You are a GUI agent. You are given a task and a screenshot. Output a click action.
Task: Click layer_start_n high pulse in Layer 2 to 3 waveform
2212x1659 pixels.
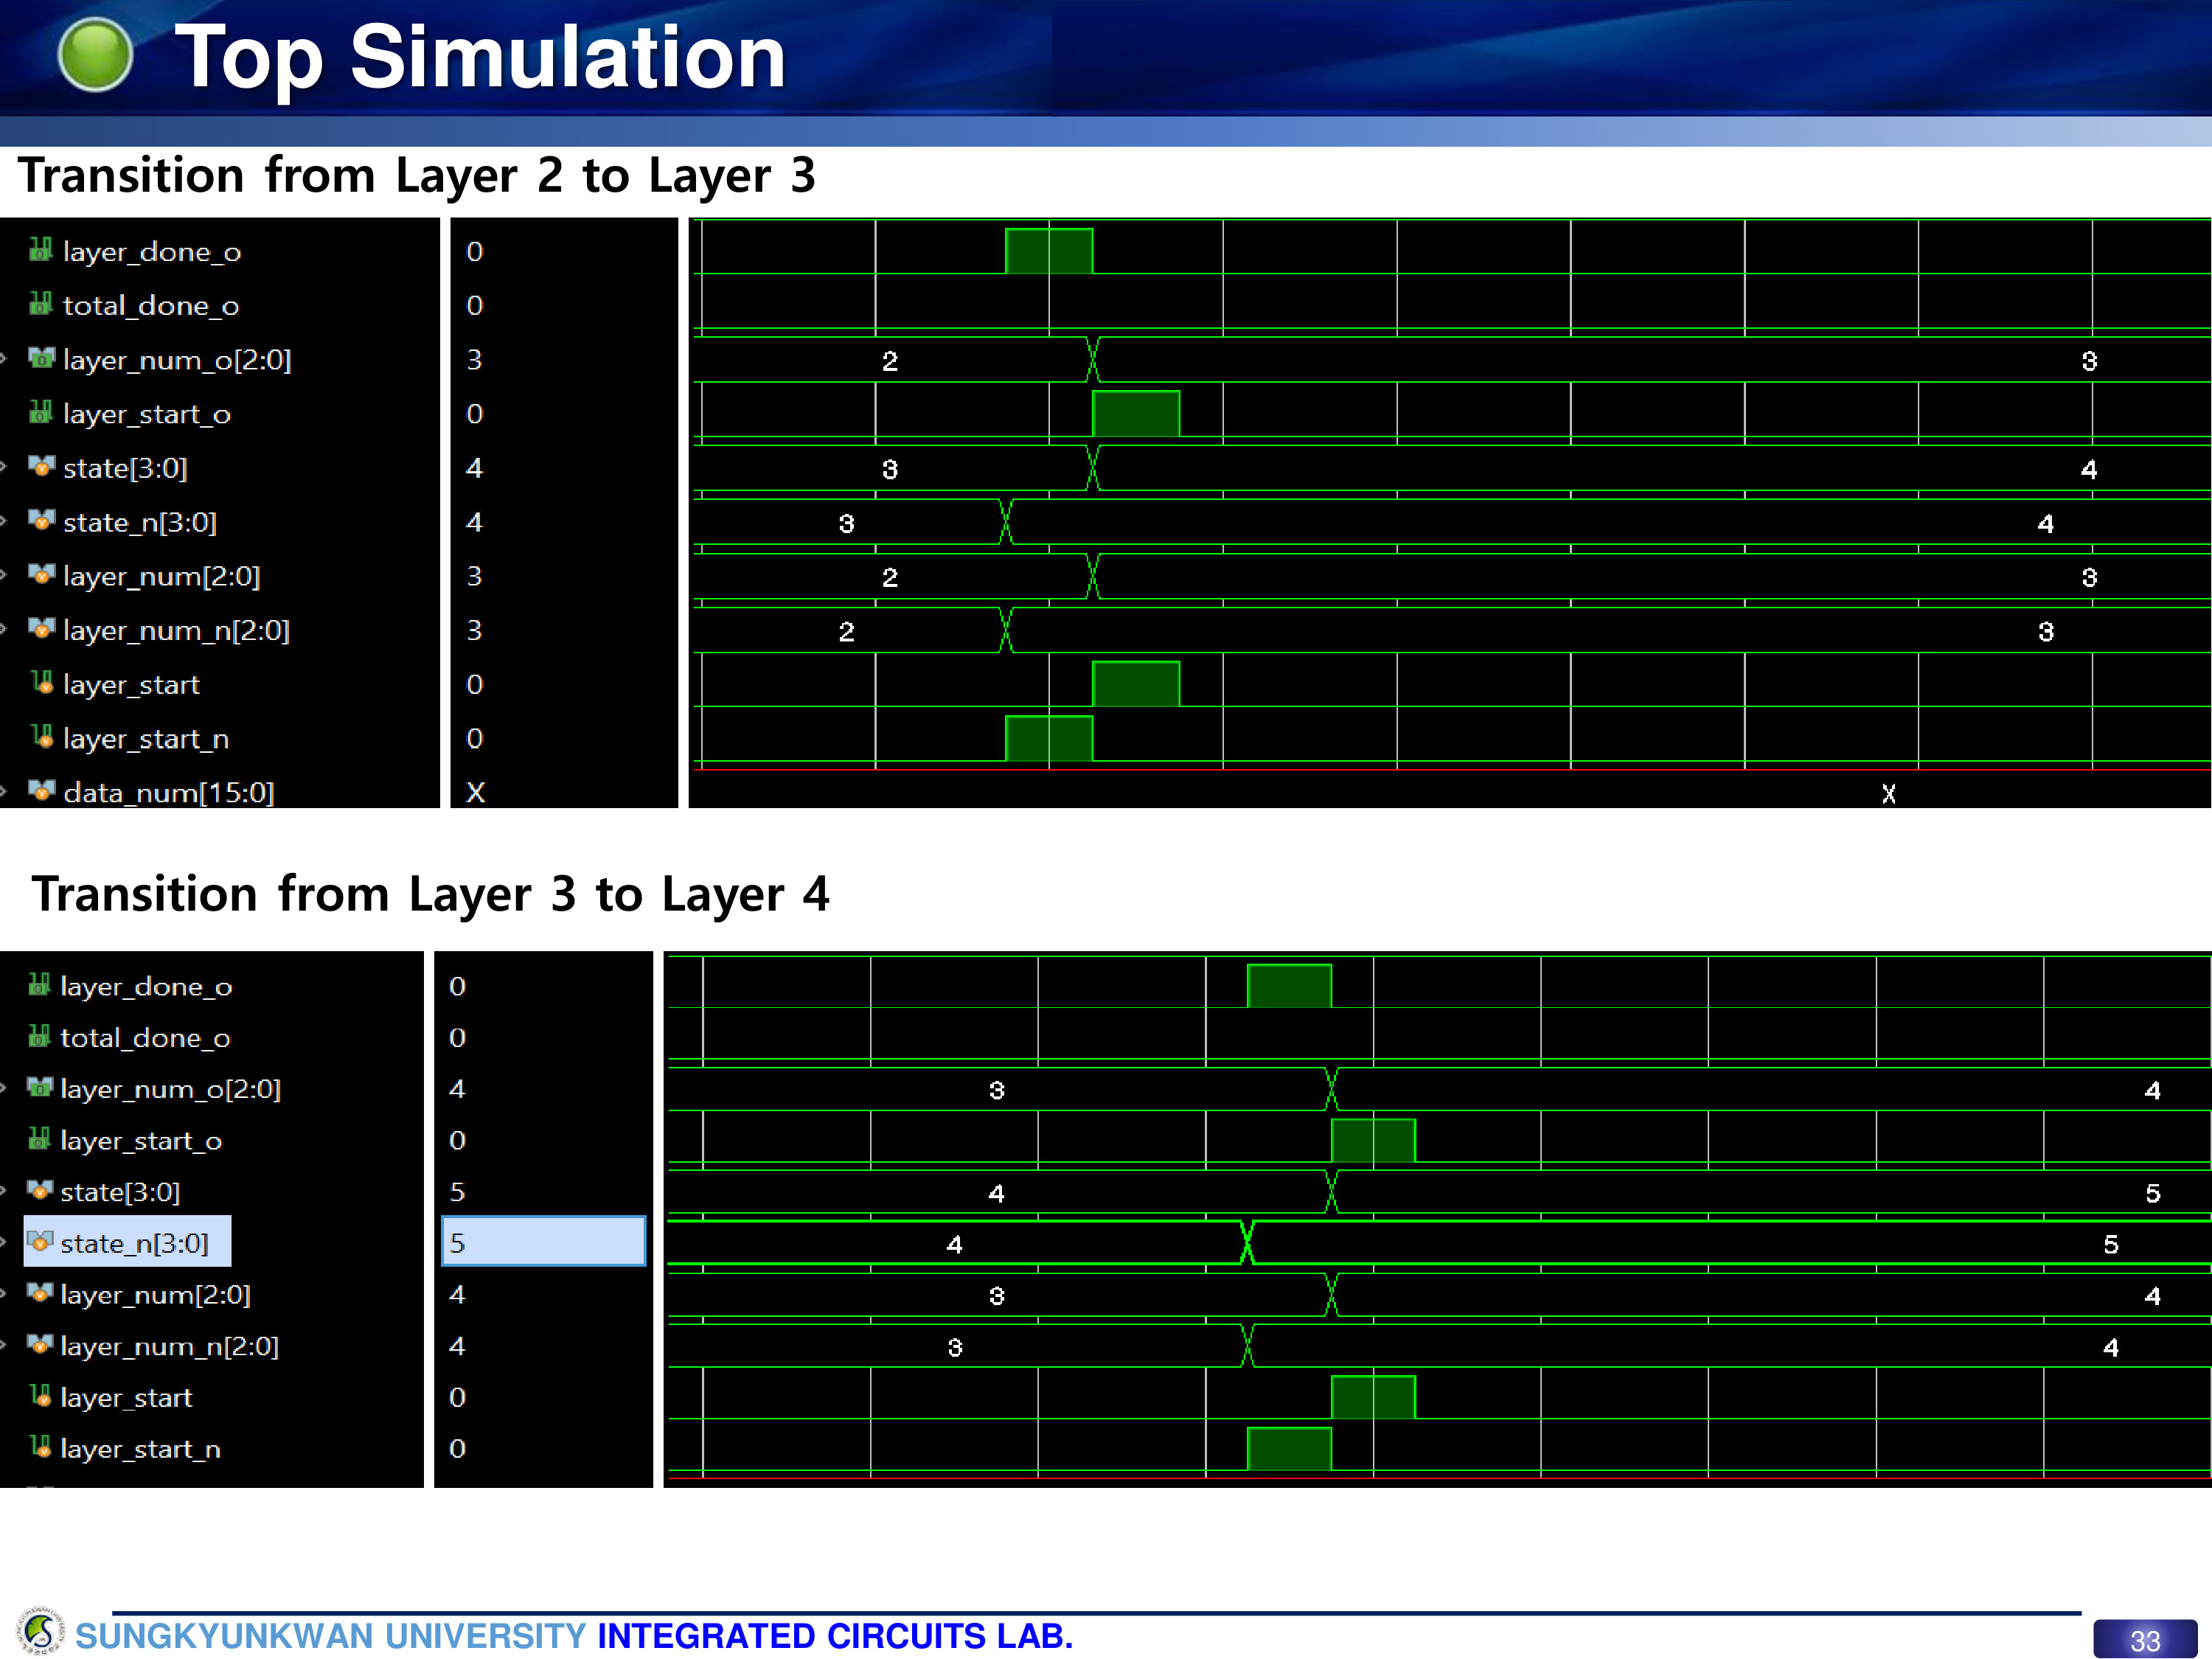(x=1048, y=738)
